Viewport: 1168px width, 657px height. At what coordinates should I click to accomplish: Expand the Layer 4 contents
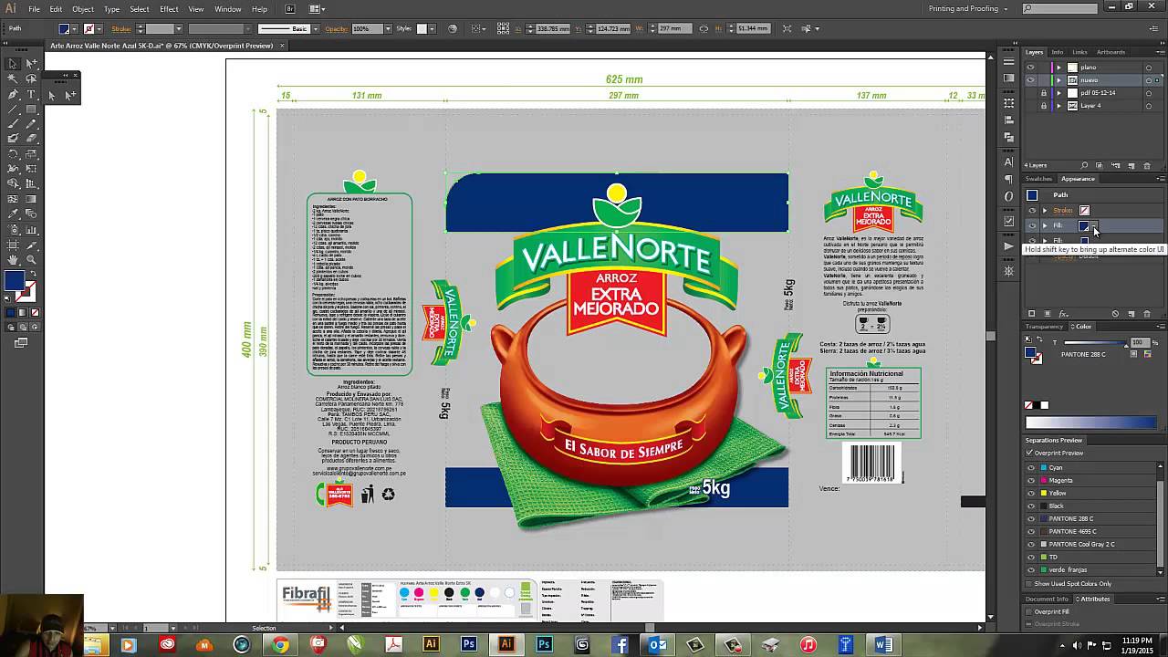(1058, 106)
